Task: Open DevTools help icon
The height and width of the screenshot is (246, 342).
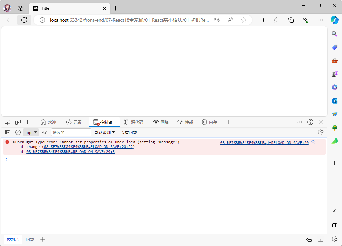Action: [310, 122]
